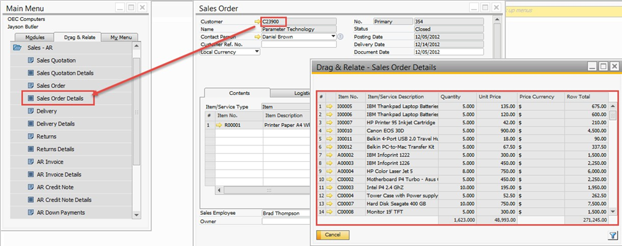Click the link arrow for row A00004

(x=330, y=171)
